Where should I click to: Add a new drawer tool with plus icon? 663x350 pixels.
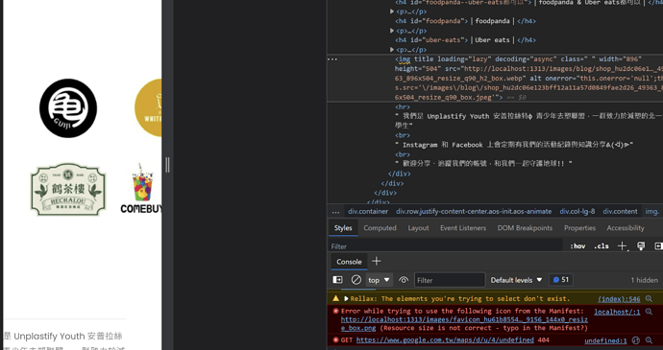pyautogui.click(x=377, y=262)
